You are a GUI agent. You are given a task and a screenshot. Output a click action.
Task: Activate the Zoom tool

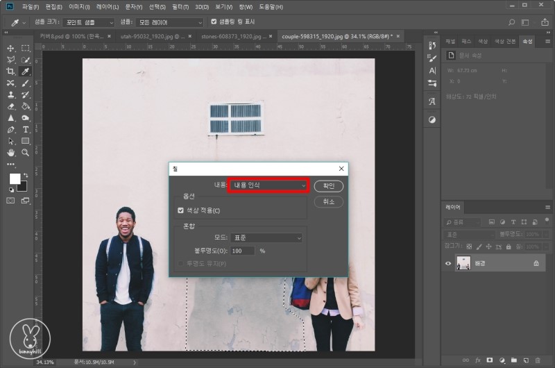(26, 152)
